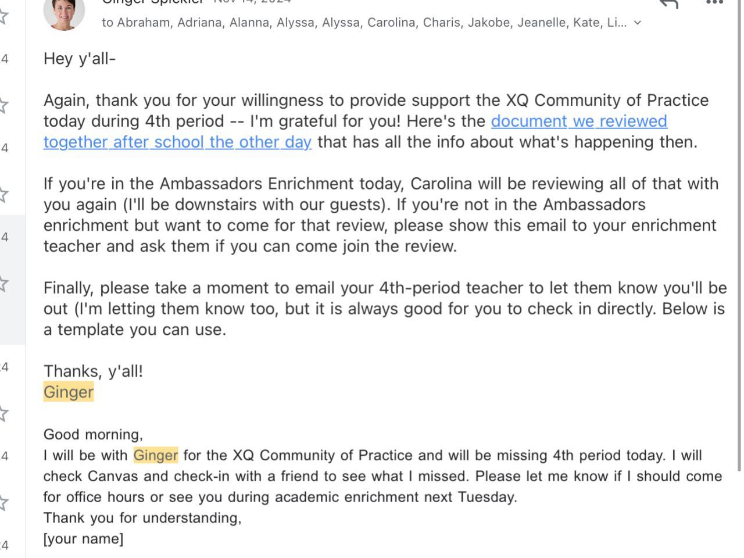This screenshot has width=744, height=558.
Task: Click the "Hey y'all-" greeting line
Action: point(80,59)
